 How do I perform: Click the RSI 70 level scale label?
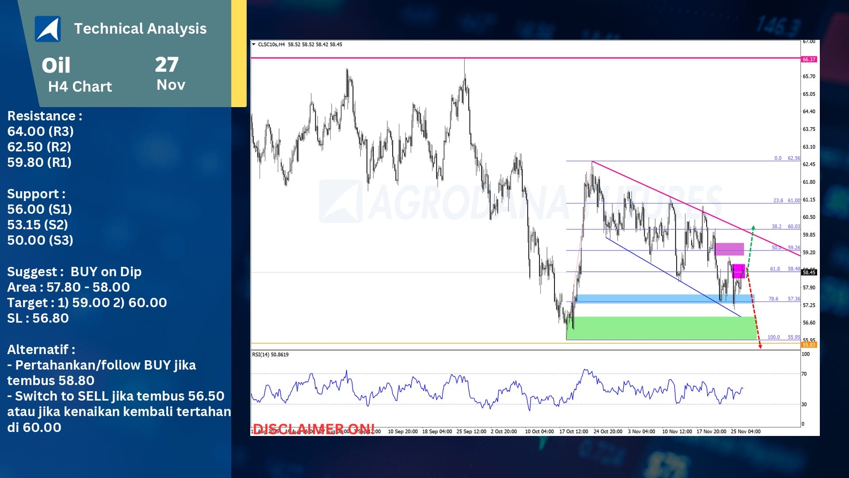[x=804, y=374]
